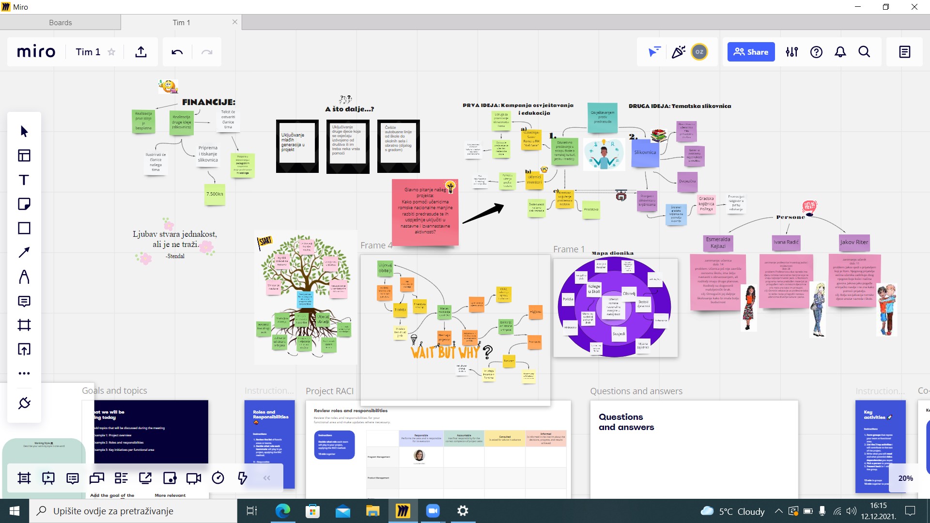Select the Goals and topics frame title

[114, 390]
